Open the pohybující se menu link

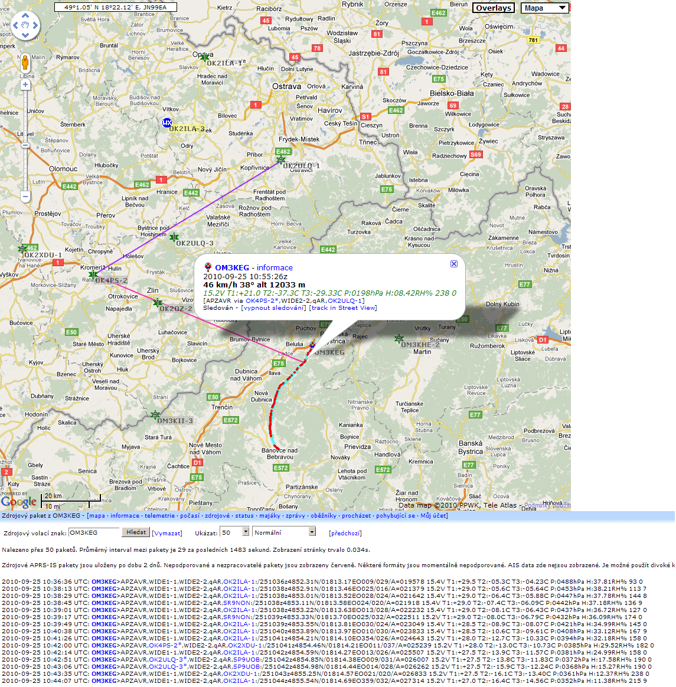pyautogui.click(x=396, y=516)
